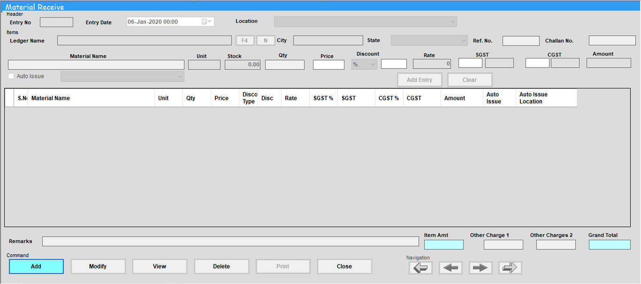Image resolution: width=641 pixels, height=284 pixels.
Task: Click the View button
Action: 160,267
